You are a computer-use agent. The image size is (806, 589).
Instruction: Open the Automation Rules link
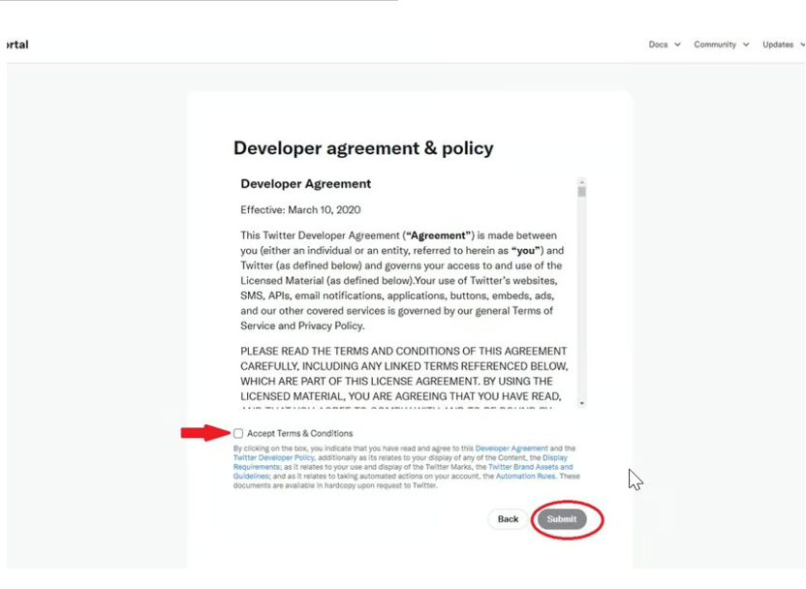(525, 476)
